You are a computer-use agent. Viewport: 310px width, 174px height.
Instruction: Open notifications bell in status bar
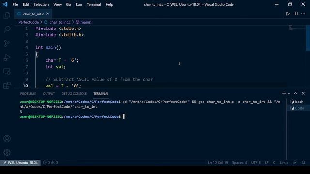click(x=303, y=163)
